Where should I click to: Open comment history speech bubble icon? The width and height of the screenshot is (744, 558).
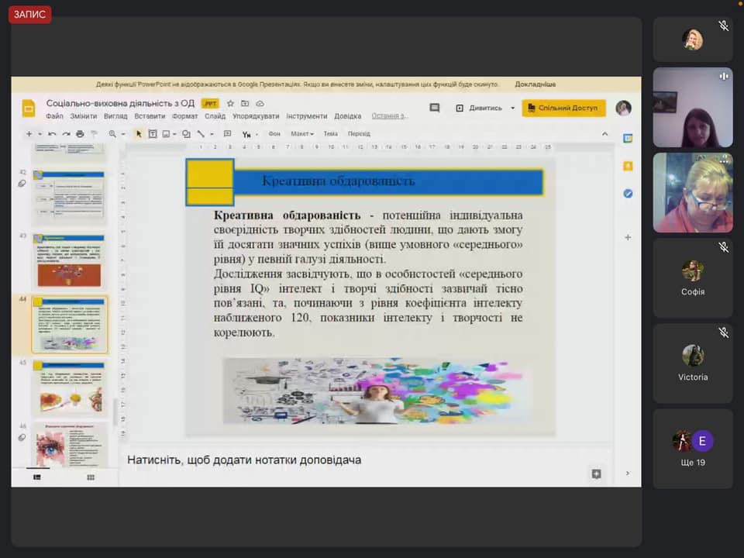(x=434, y=108)
